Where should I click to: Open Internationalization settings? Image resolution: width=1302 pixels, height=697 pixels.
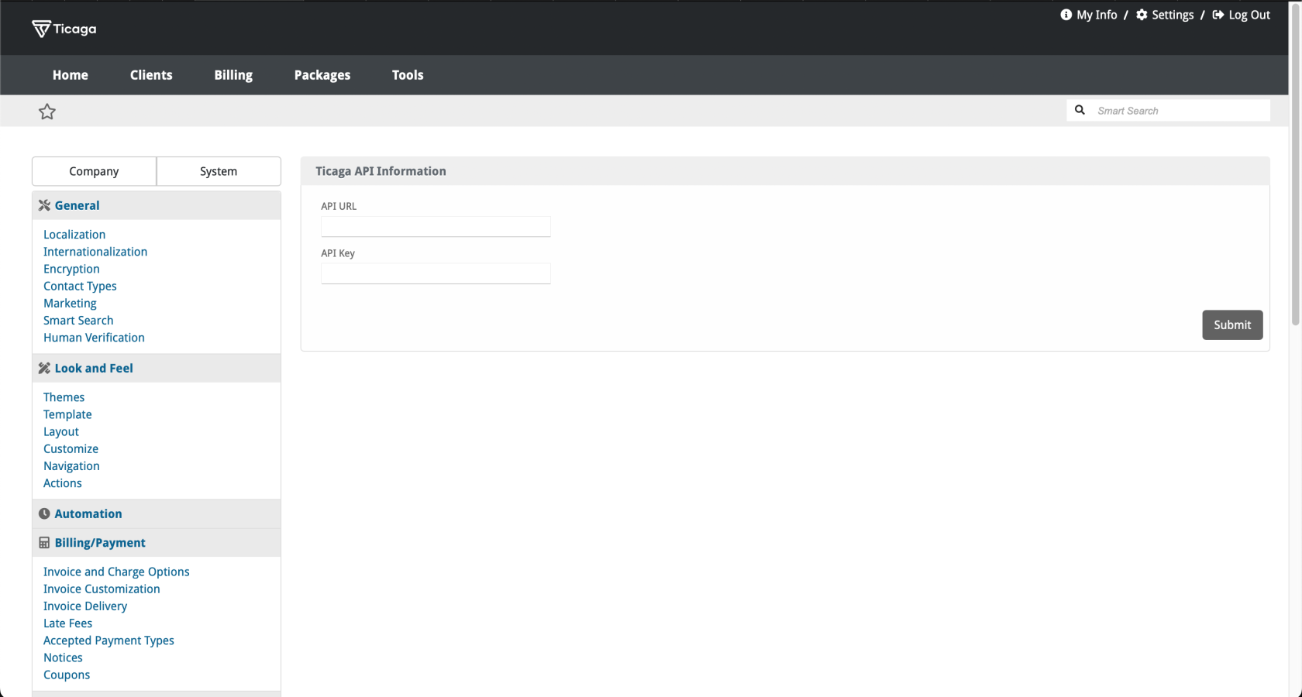[x=95, y=252]
